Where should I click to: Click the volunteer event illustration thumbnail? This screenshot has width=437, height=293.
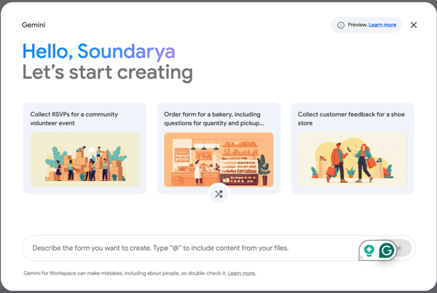(x=84, y=160)
